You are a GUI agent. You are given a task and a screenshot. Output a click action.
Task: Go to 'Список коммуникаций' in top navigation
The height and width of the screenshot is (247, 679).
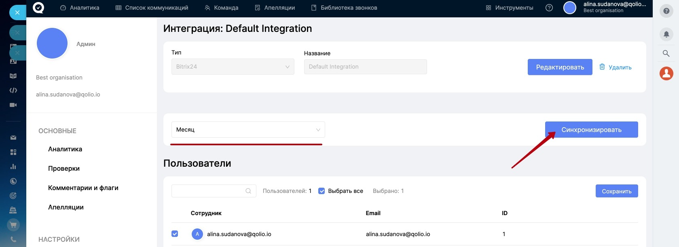coord(152,8)
